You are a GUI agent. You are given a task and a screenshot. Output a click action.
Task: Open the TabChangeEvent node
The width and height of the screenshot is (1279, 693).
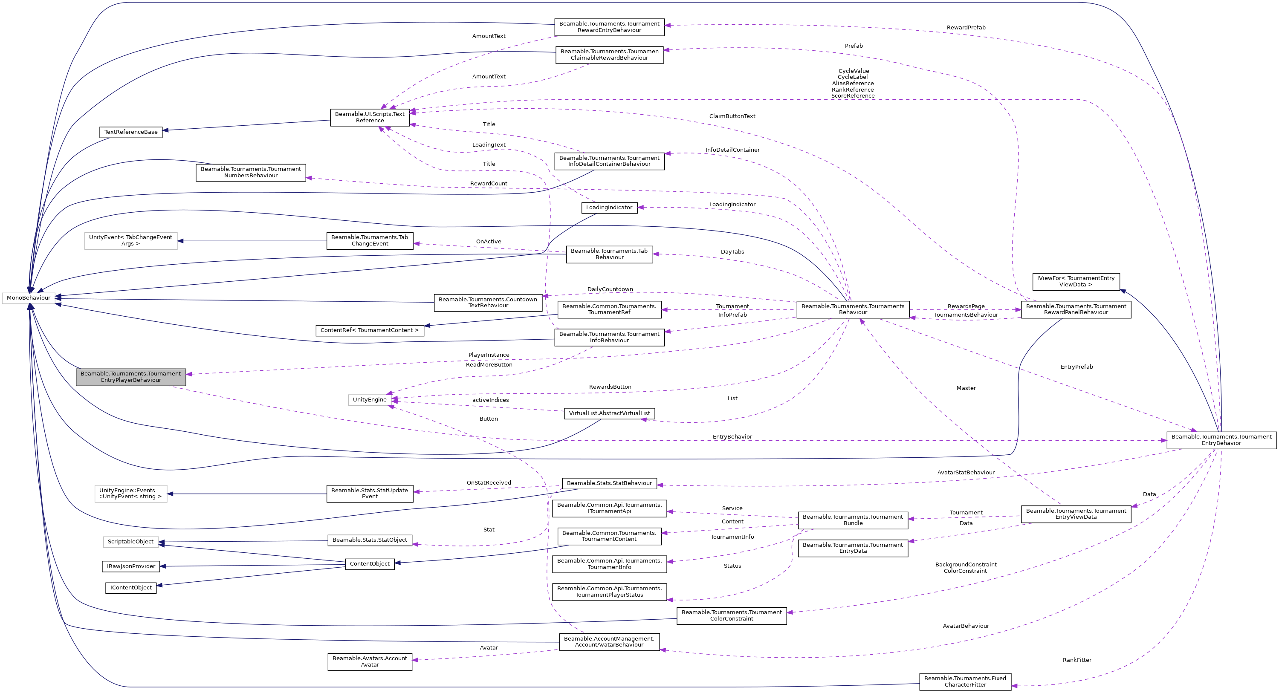point(370,240)
